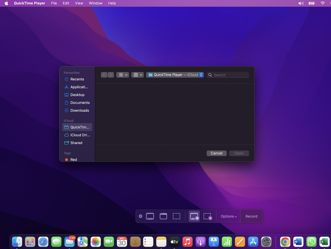Click the Open button in the dialog
The height and width of the screenshot is (249, 331).
pyautogui.click(x=239, y=153)
